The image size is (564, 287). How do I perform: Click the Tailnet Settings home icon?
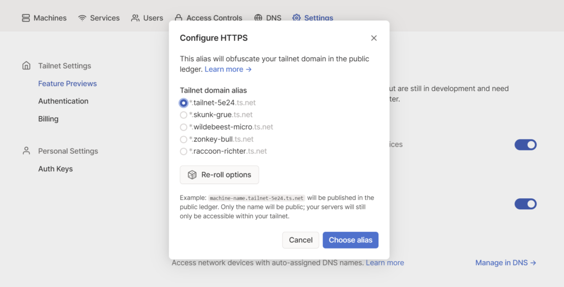coord(26,66)
